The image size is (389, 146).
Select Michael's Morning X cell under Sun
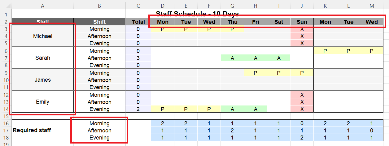point(302,29)
